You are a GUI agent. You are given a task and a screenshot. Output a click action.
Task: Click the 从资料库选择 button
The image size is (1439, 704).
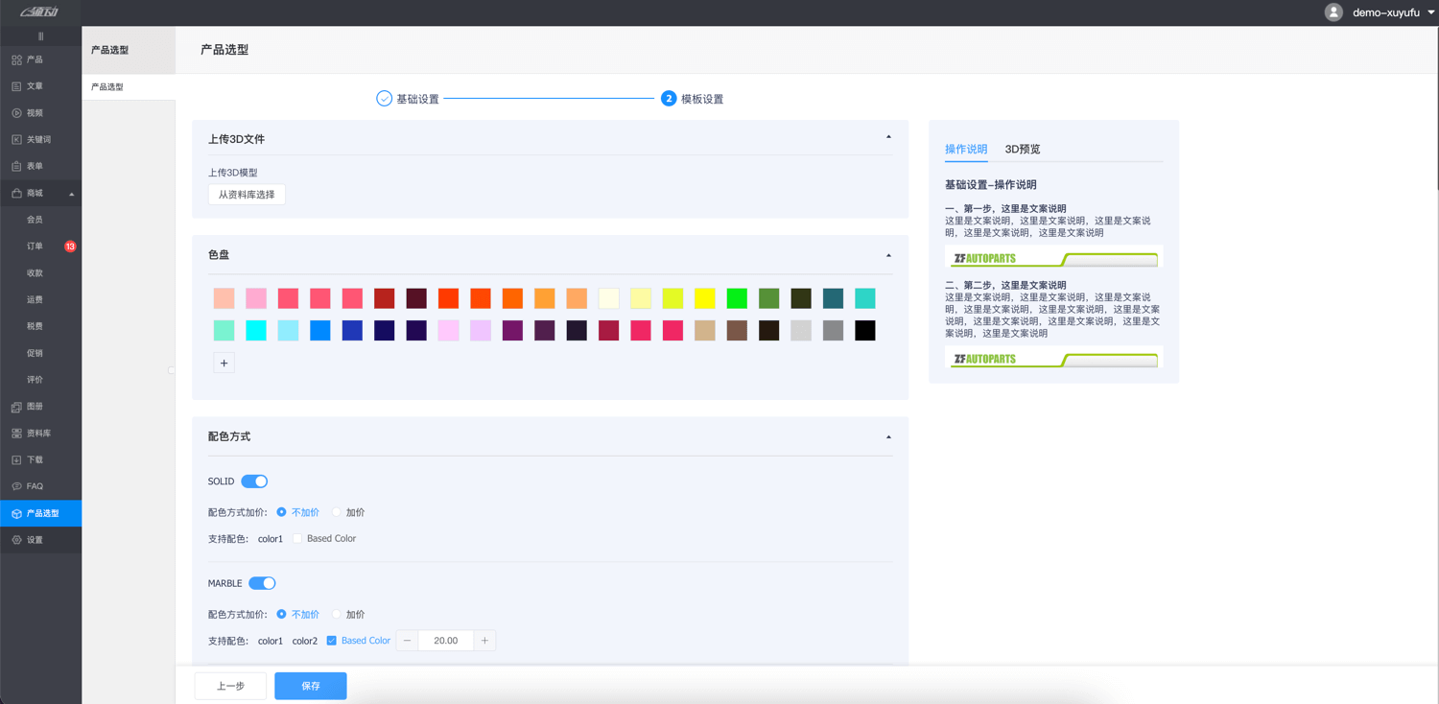(x=247, y=195)
